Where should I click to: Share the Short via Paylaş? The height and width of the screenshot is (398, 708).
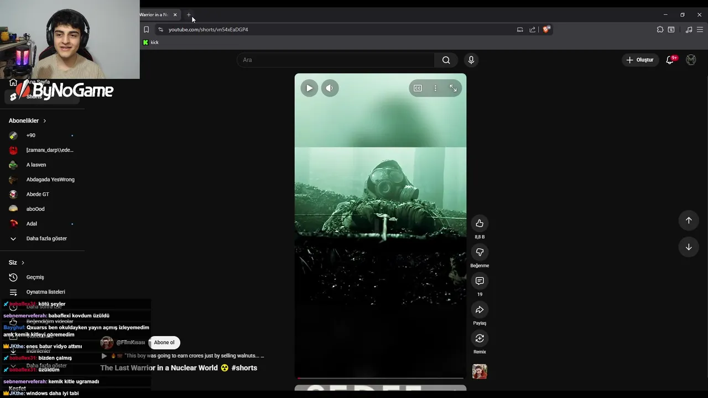(480, 310)
